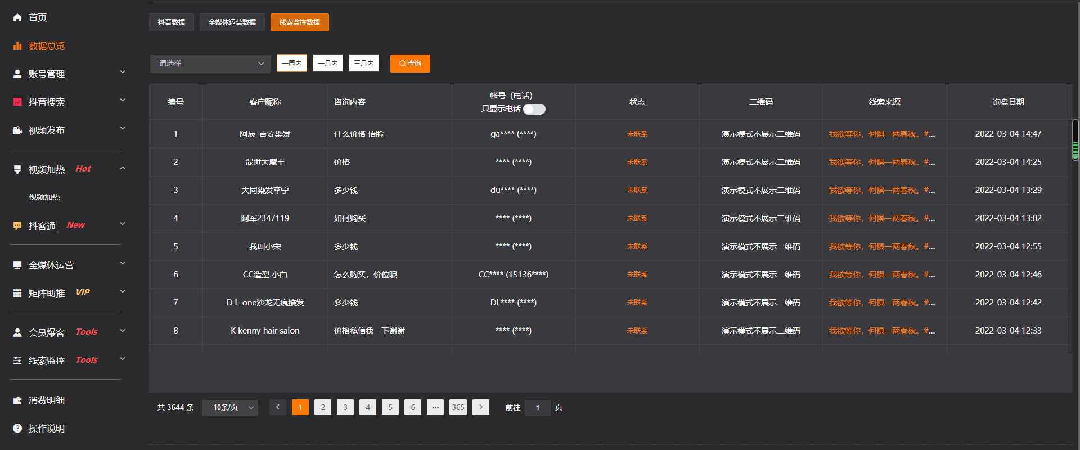Viewport: 1080px width, 450px height.
Task: Open the 10条/页 page size dropdown
Action: click(x=230, y=407)
